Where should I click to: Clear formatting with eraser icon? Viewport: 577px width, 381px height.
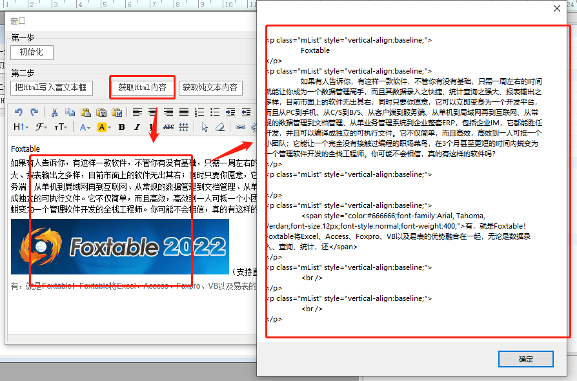pyautogui.click(x=220, y=127)
